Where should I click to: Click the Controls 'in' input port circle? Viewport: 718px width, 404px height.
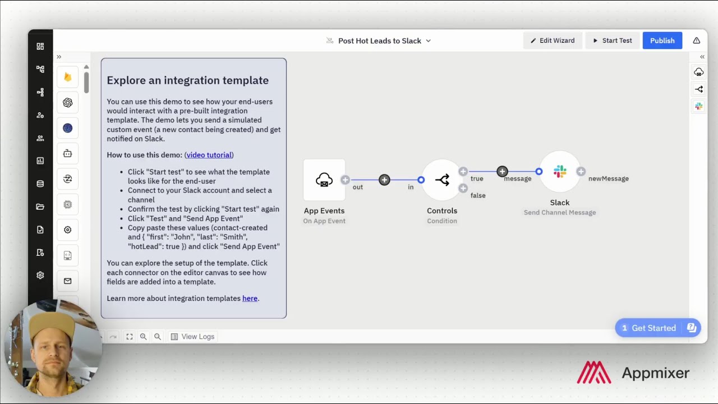tap(421, 180)
